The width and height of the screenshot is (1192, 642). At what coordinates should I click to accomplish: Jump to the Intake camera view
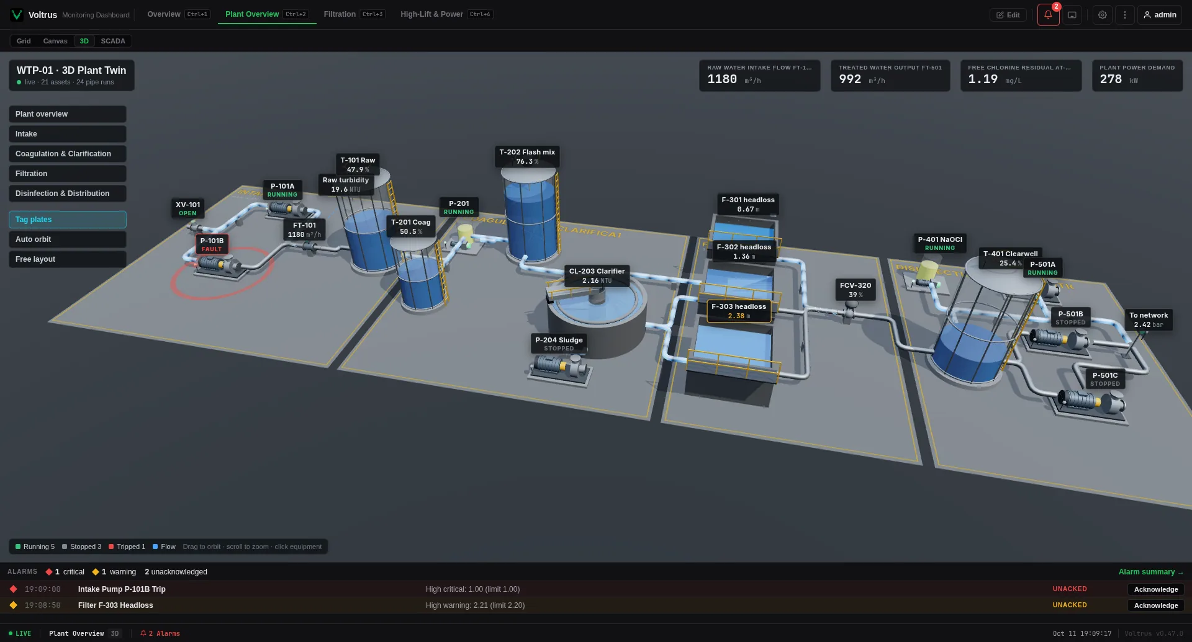68,134
